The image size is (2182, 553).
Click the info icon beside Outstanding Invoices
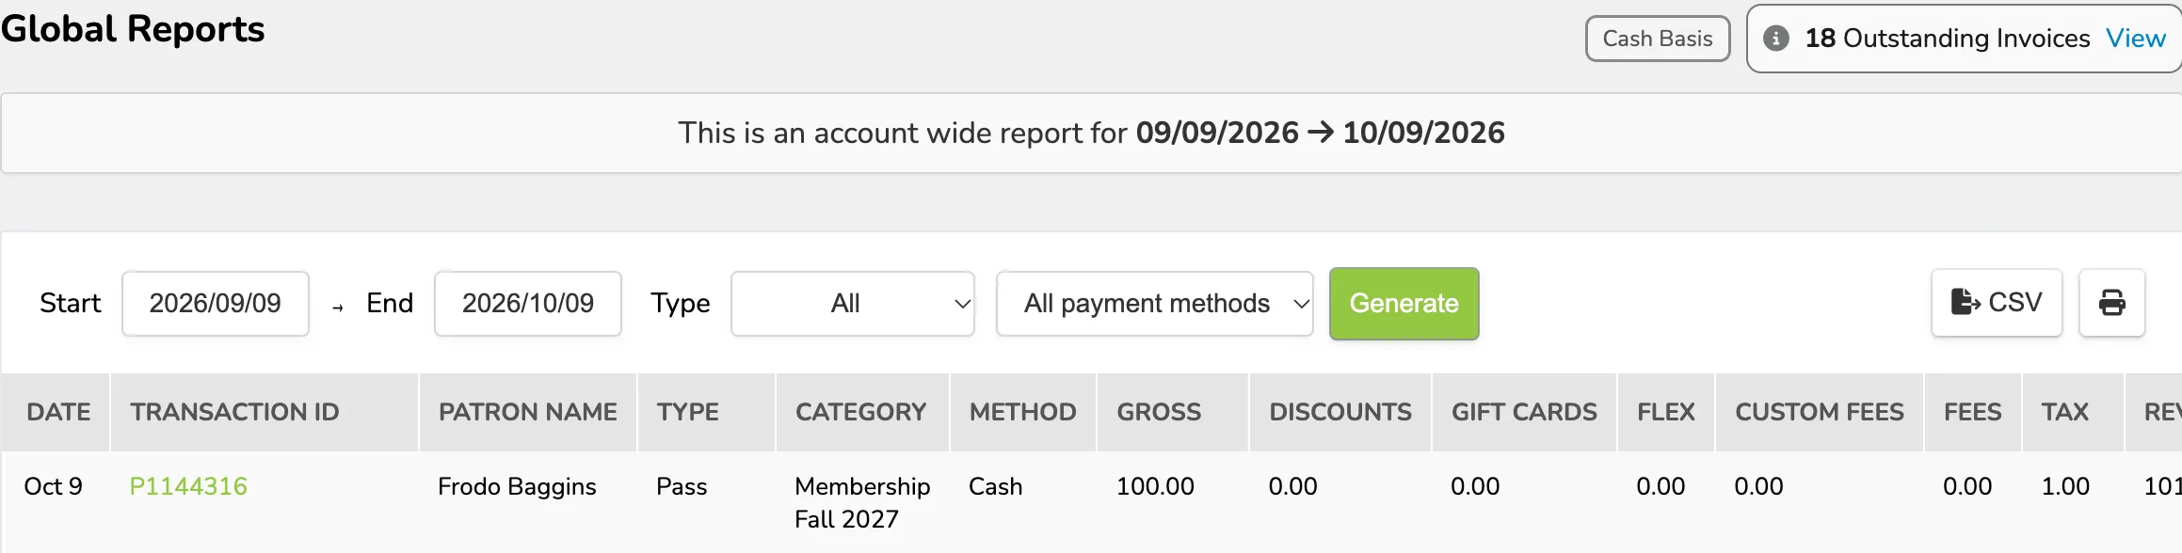coord(1775,39)
